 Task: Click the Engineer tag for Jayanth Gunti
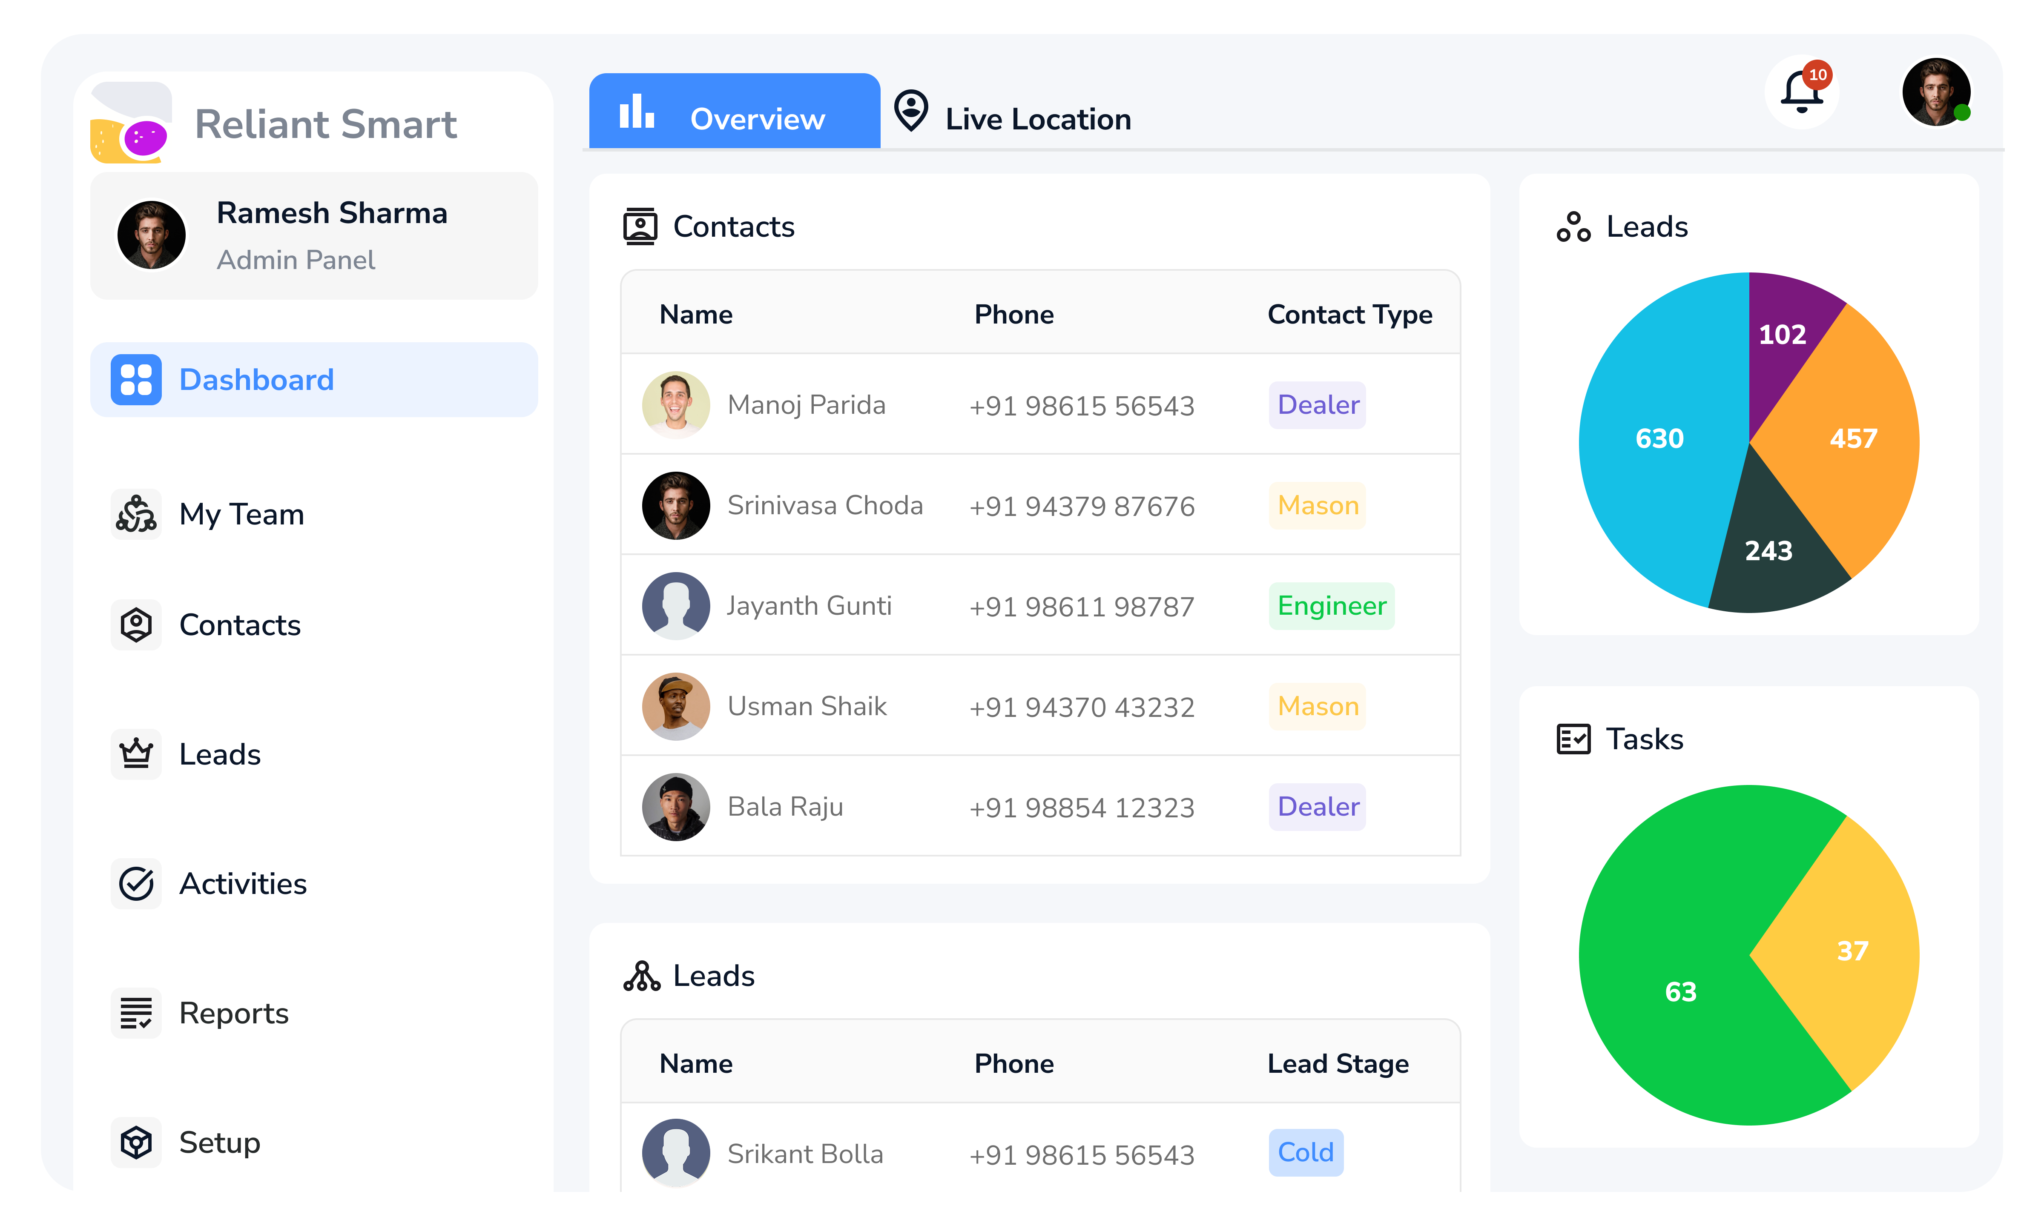pos(1331,606)
